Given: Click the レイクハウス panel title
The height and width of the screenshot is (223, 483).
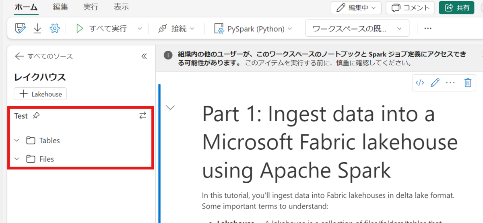Looking at the screenshot, I should 40,77.
